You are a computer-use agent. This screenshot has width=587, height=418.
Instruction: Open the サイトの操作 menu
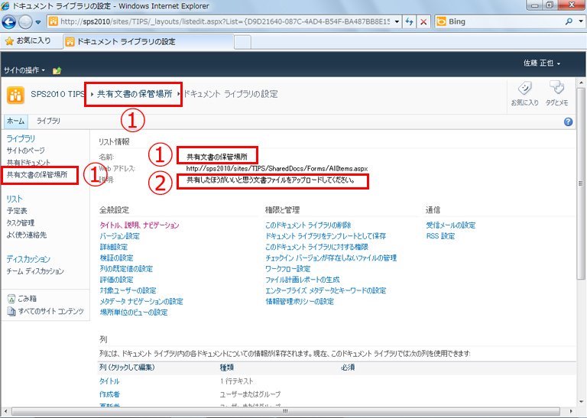(24, 70)
